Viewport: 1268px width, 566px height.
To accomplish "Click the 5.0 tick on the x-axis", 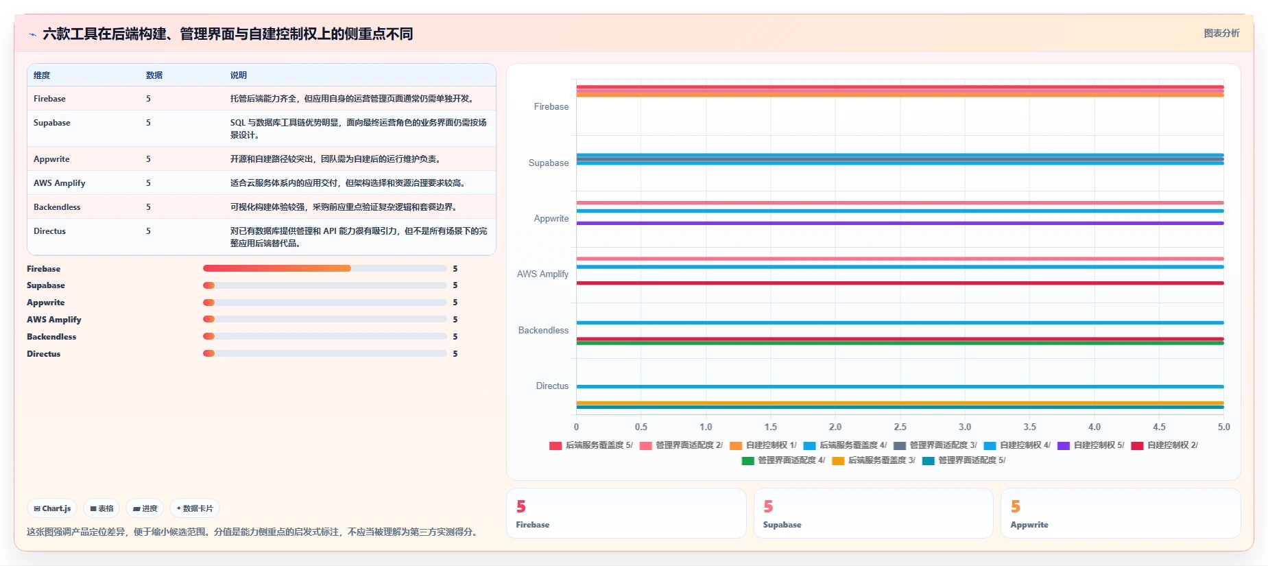I will 1223,427.
